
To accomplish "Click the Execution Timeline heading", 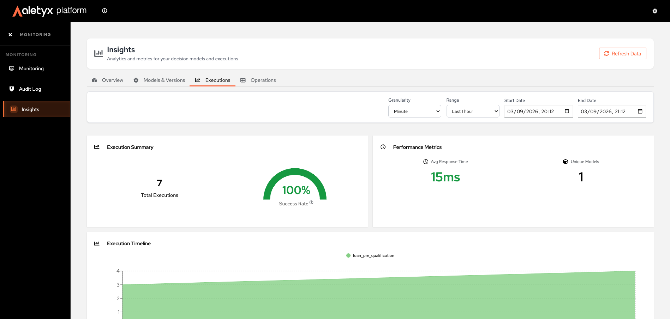I will tap(129, 243).
